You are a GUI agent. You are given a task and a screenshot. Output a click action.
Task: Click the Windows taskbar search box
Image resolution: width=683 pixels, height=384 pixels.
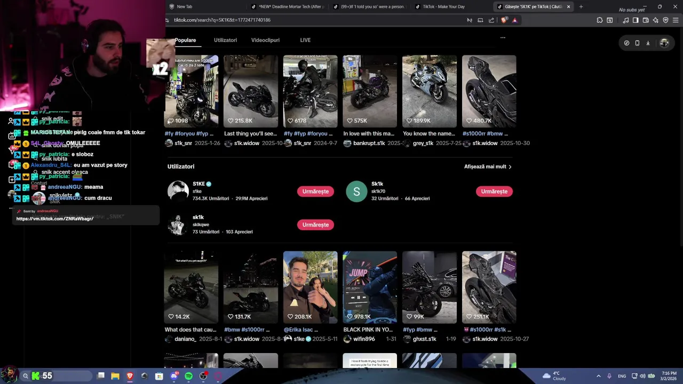click(x=56, y=376)
